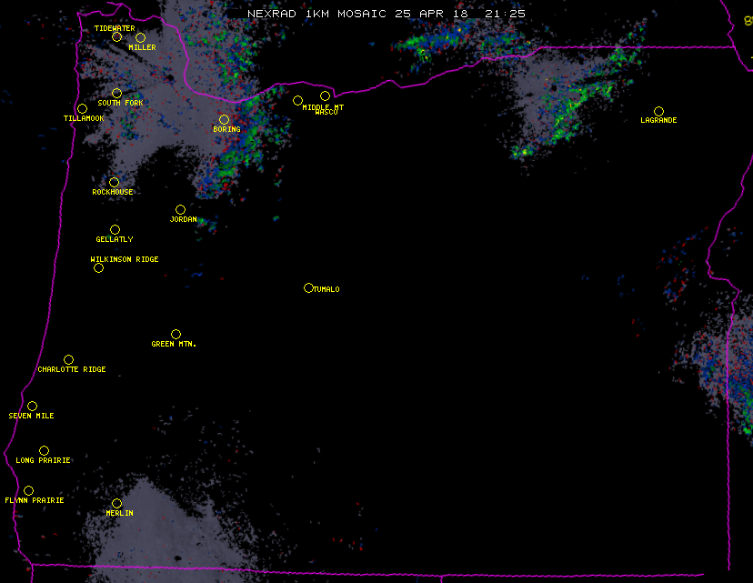The height and width of the screenshot is (583, 753).
Task: Click the Tumalo station circle marker
Action: pos(308,287)
